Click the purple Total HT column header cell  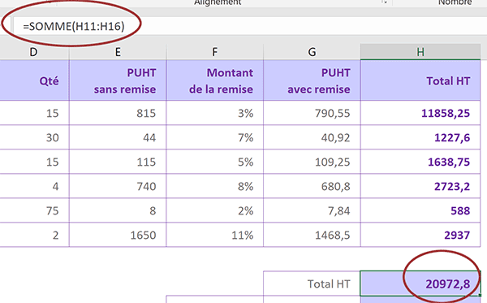pos(420,80)
